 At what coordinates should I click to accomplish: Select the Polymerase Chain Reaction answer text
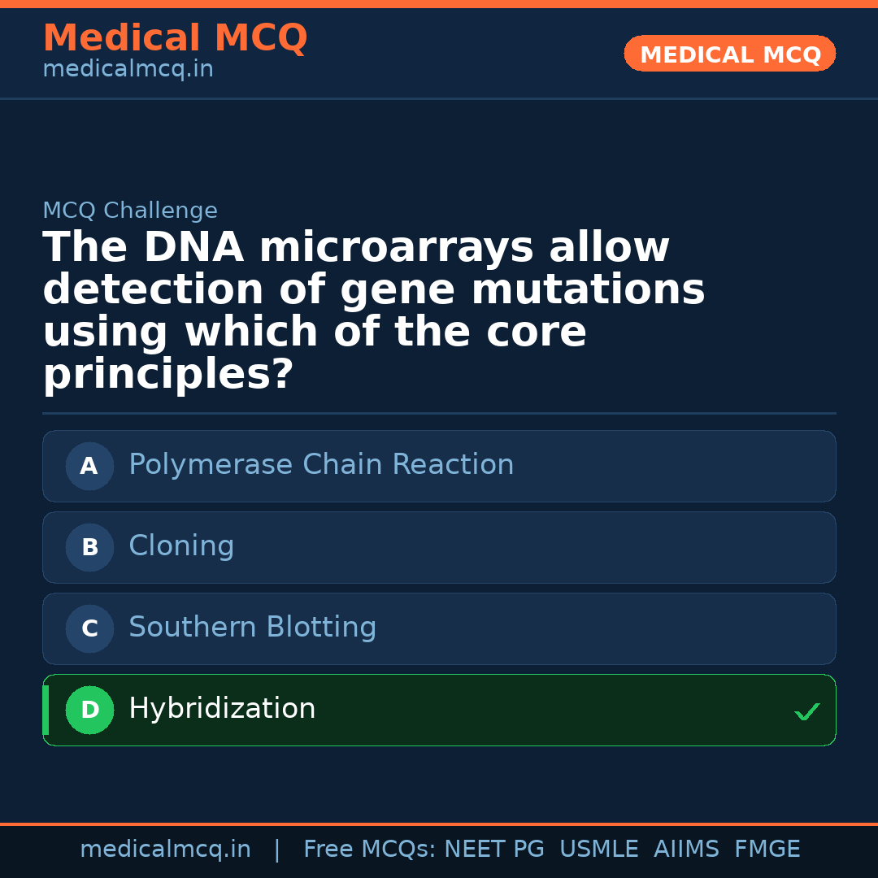click(321, 465)
